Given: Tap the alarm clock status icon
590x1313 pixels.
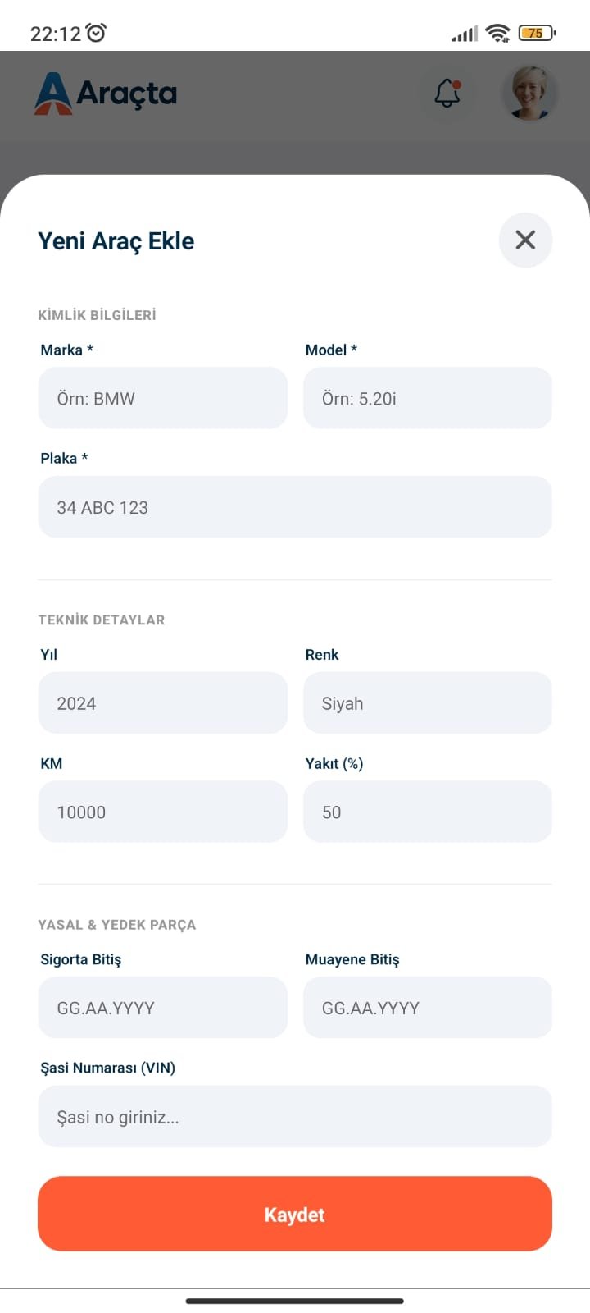Looking at the screenshot, I should [x=97, y=33].
